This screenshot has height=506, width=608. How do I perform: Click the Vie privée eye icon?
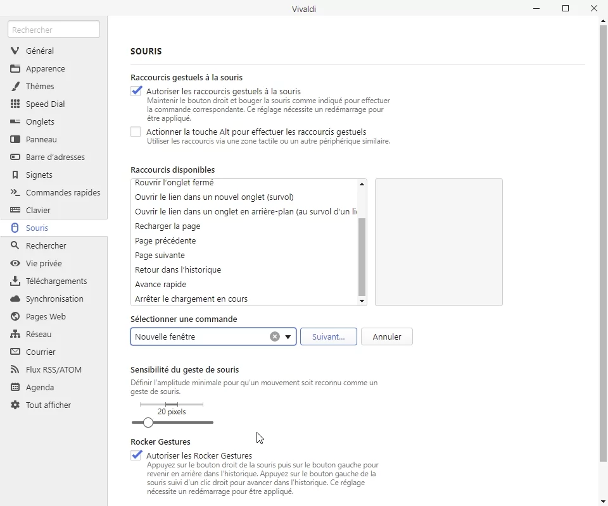pyautogui.click(x=15, y=263)
